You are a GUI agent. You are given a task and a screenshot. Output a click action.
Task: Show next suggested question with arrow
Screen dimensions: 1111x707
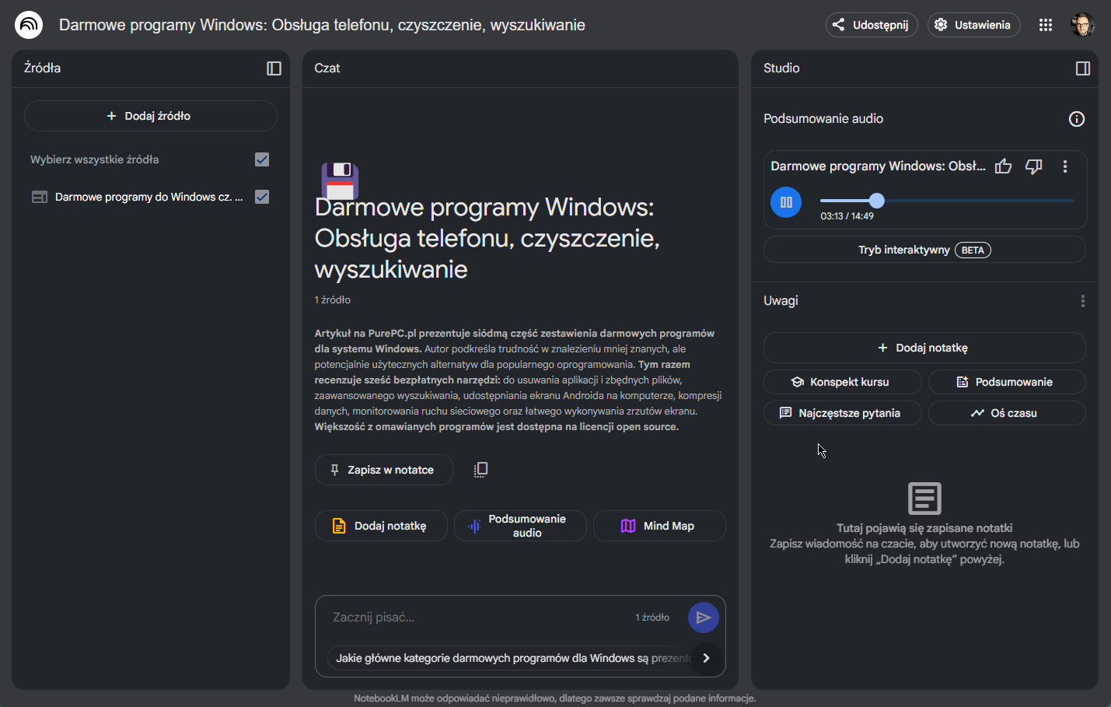(706, 658)
